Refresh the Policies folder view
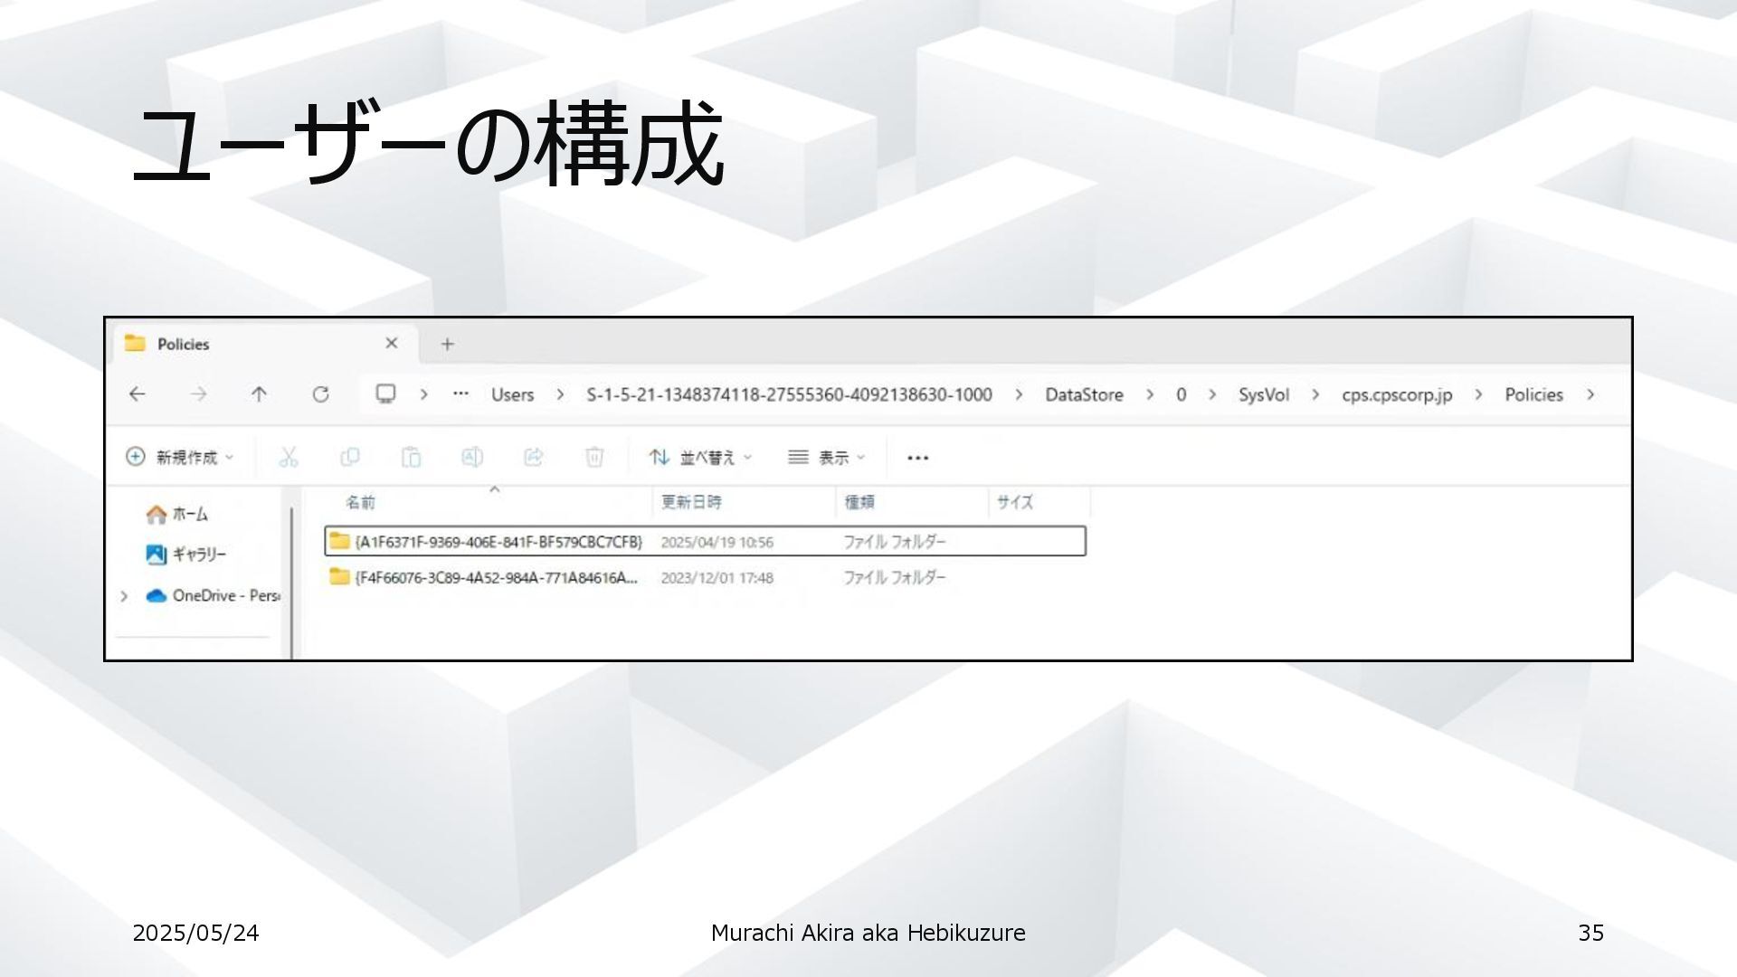The width and height of the screenshot is (1737, 977). coord(320,394)
